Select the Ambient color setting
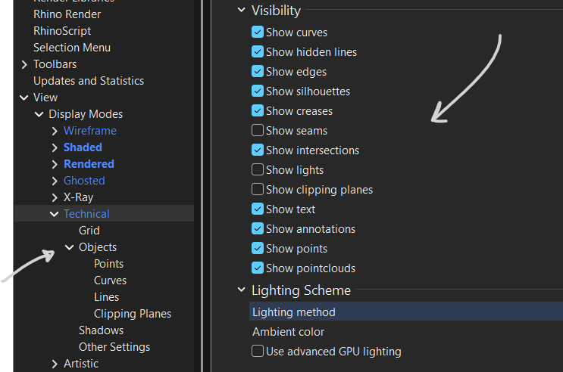 [288, 332]
